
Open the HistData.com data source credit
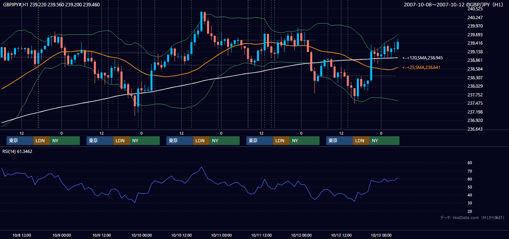pyautogui.click(x=472, y=217)
